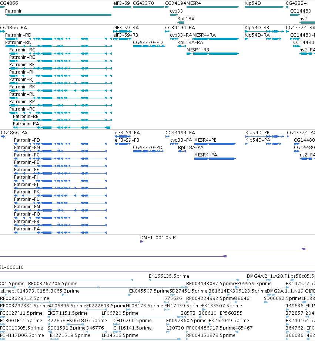Select the RpL18A-RA transcript label
This screenshot has width=315, height=341.
click(x=190, y=43)
